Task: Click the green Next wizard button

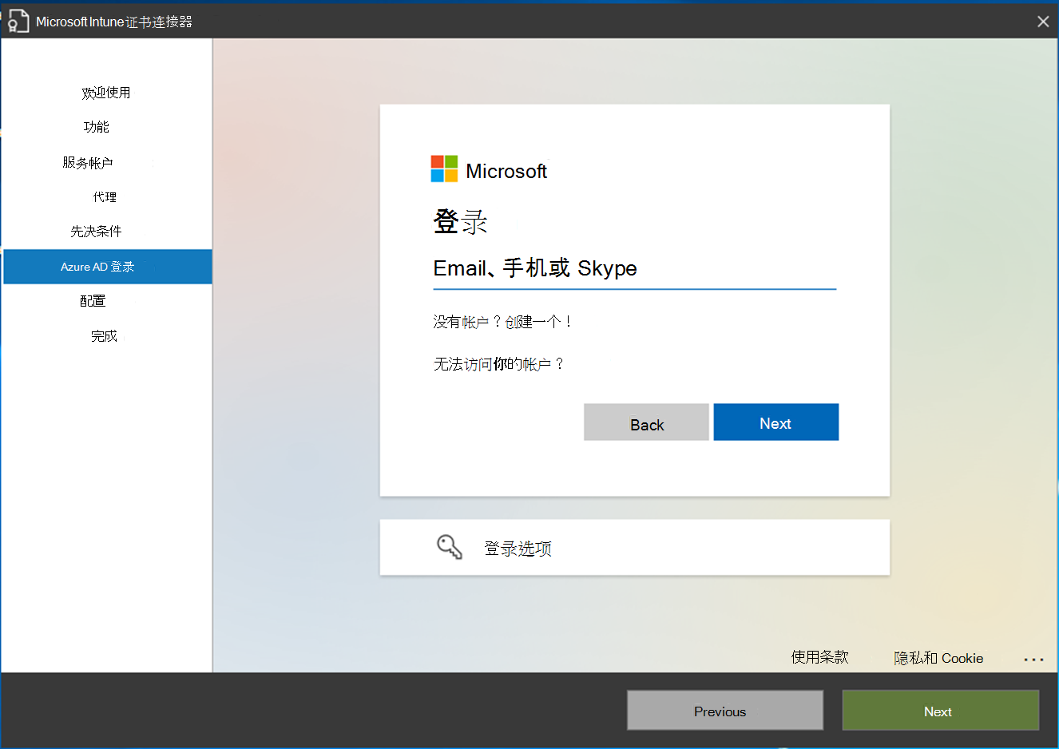Action: [x=941, y=711]
